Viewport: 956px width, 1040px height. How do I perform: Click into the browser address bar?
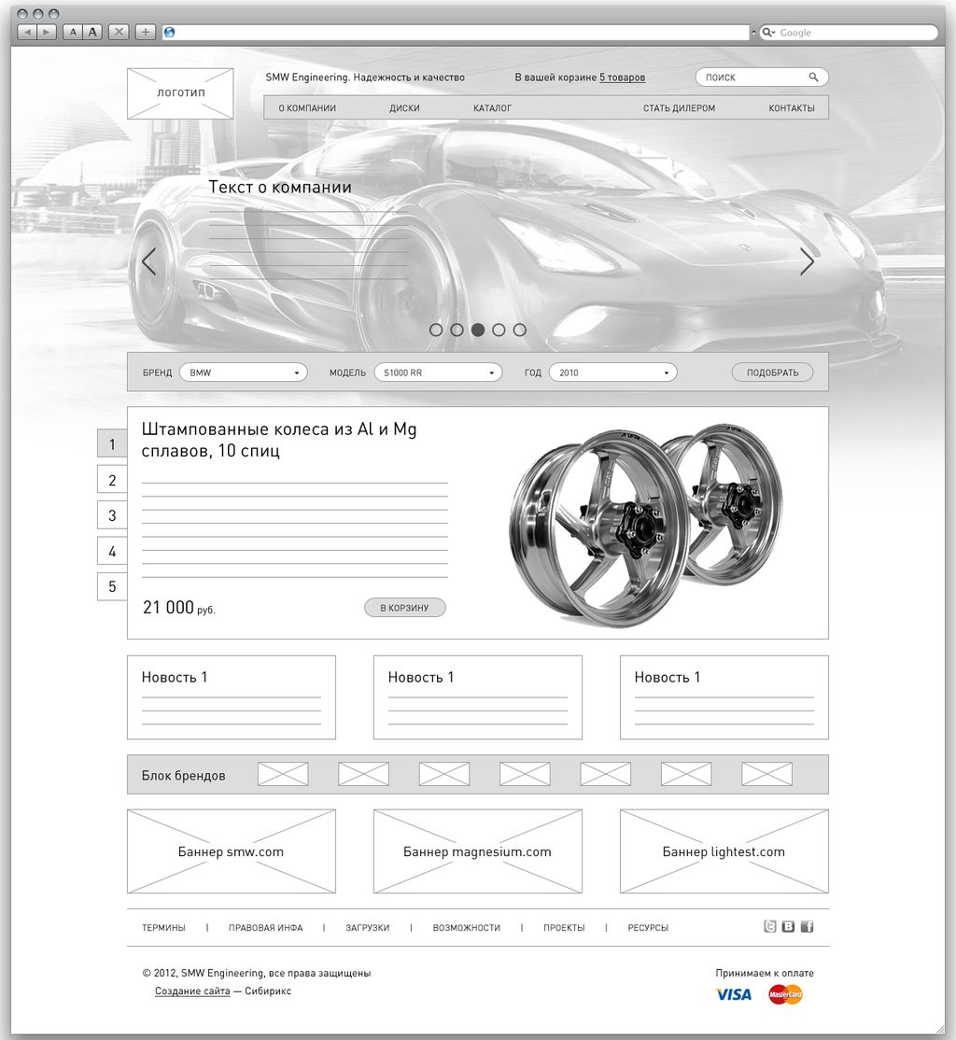pyautogui.click(x=457, y=32)
